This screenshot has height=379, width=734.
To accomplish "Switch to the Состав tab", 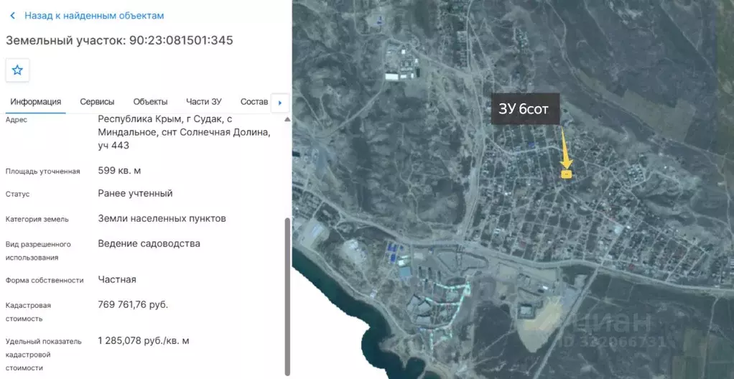I will pyautogui.click(x=254, y=101).
